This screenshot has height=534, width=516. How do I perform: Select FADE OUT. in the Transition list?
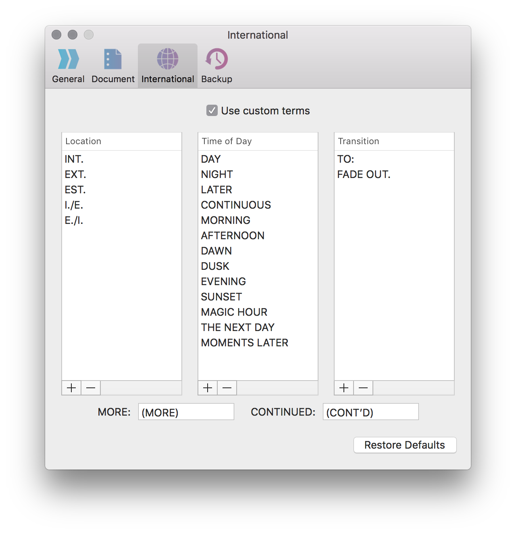tap(363, 174)
